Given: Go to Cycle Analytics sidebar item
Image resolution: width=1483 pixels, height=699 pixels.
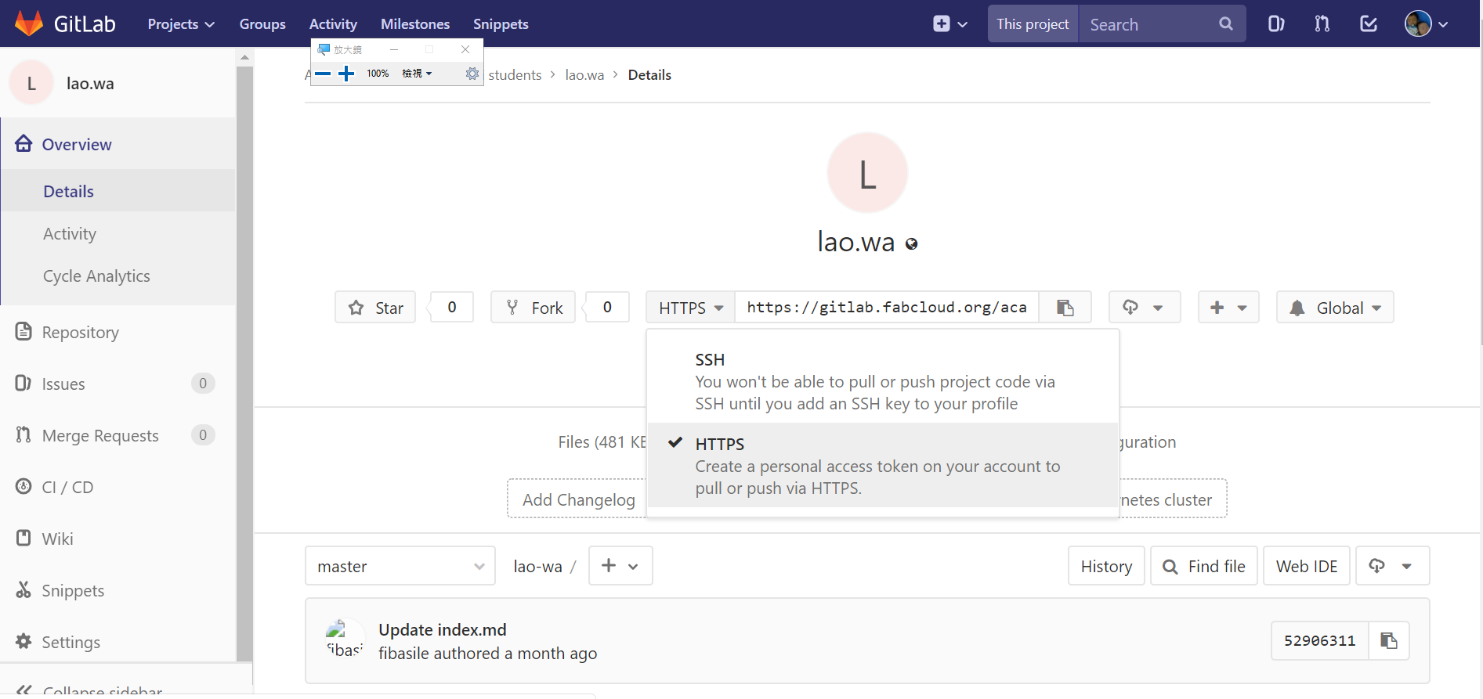Looking at the screenshot, I should point(96,276).
